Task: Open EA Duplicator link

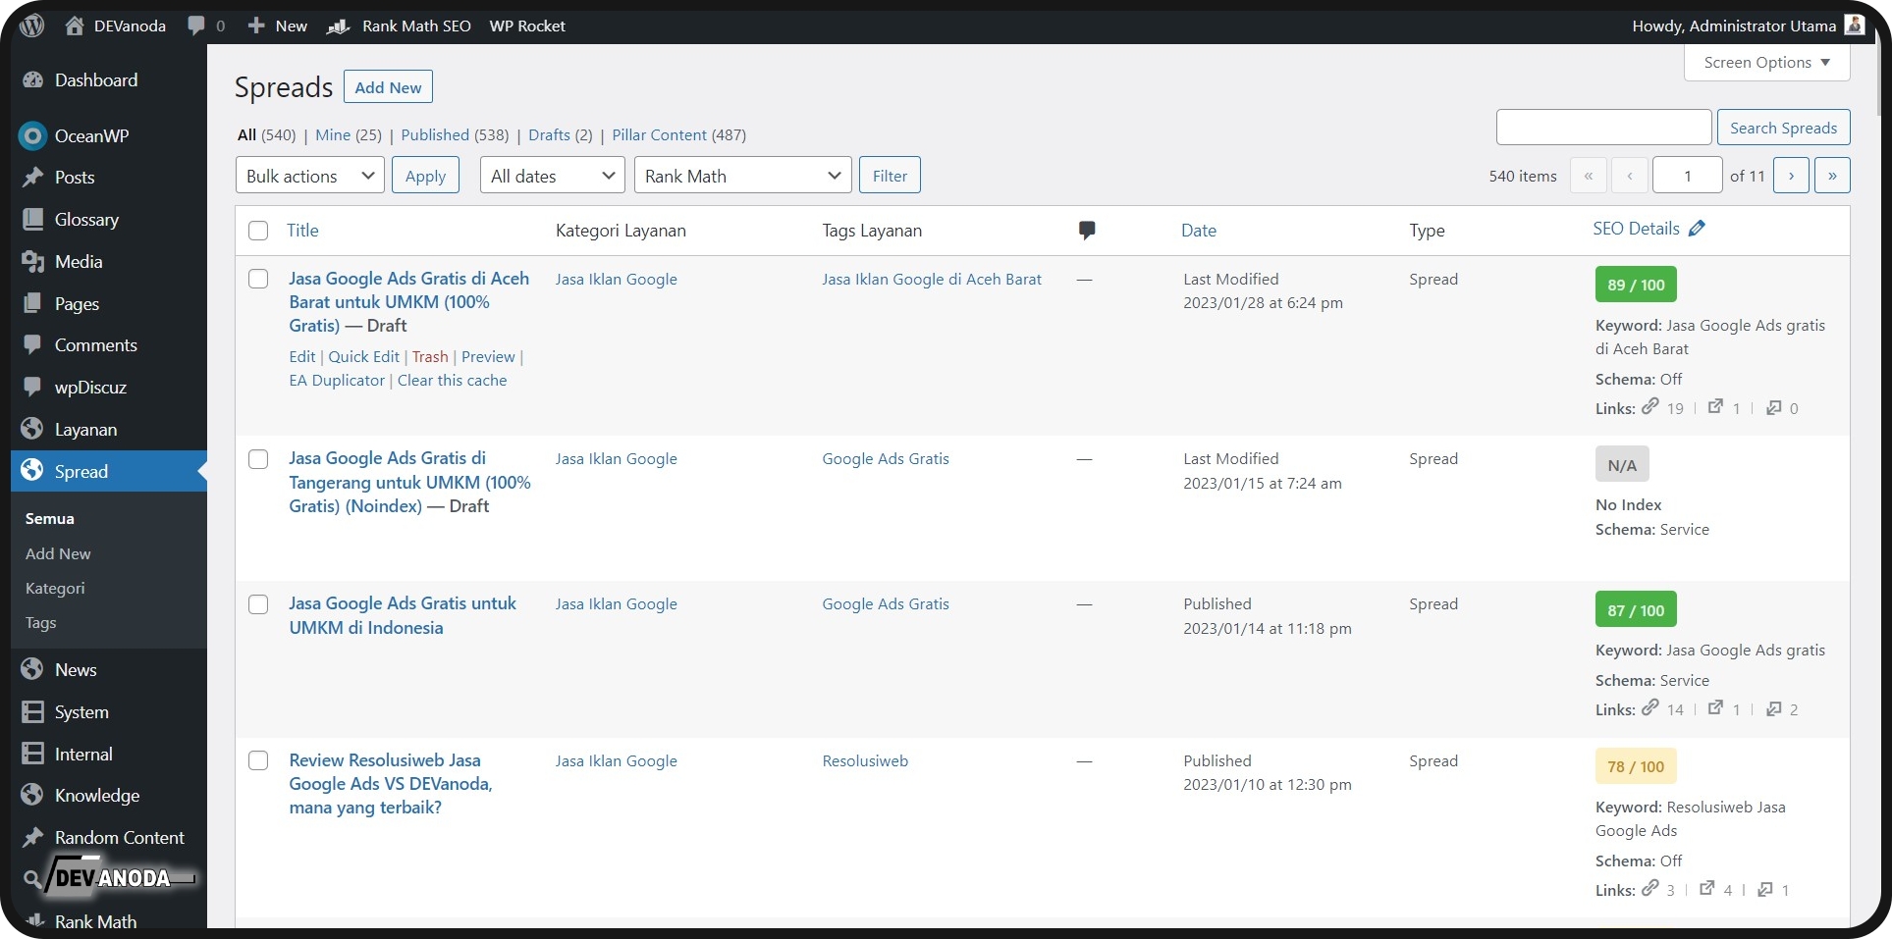Action: 337,381
